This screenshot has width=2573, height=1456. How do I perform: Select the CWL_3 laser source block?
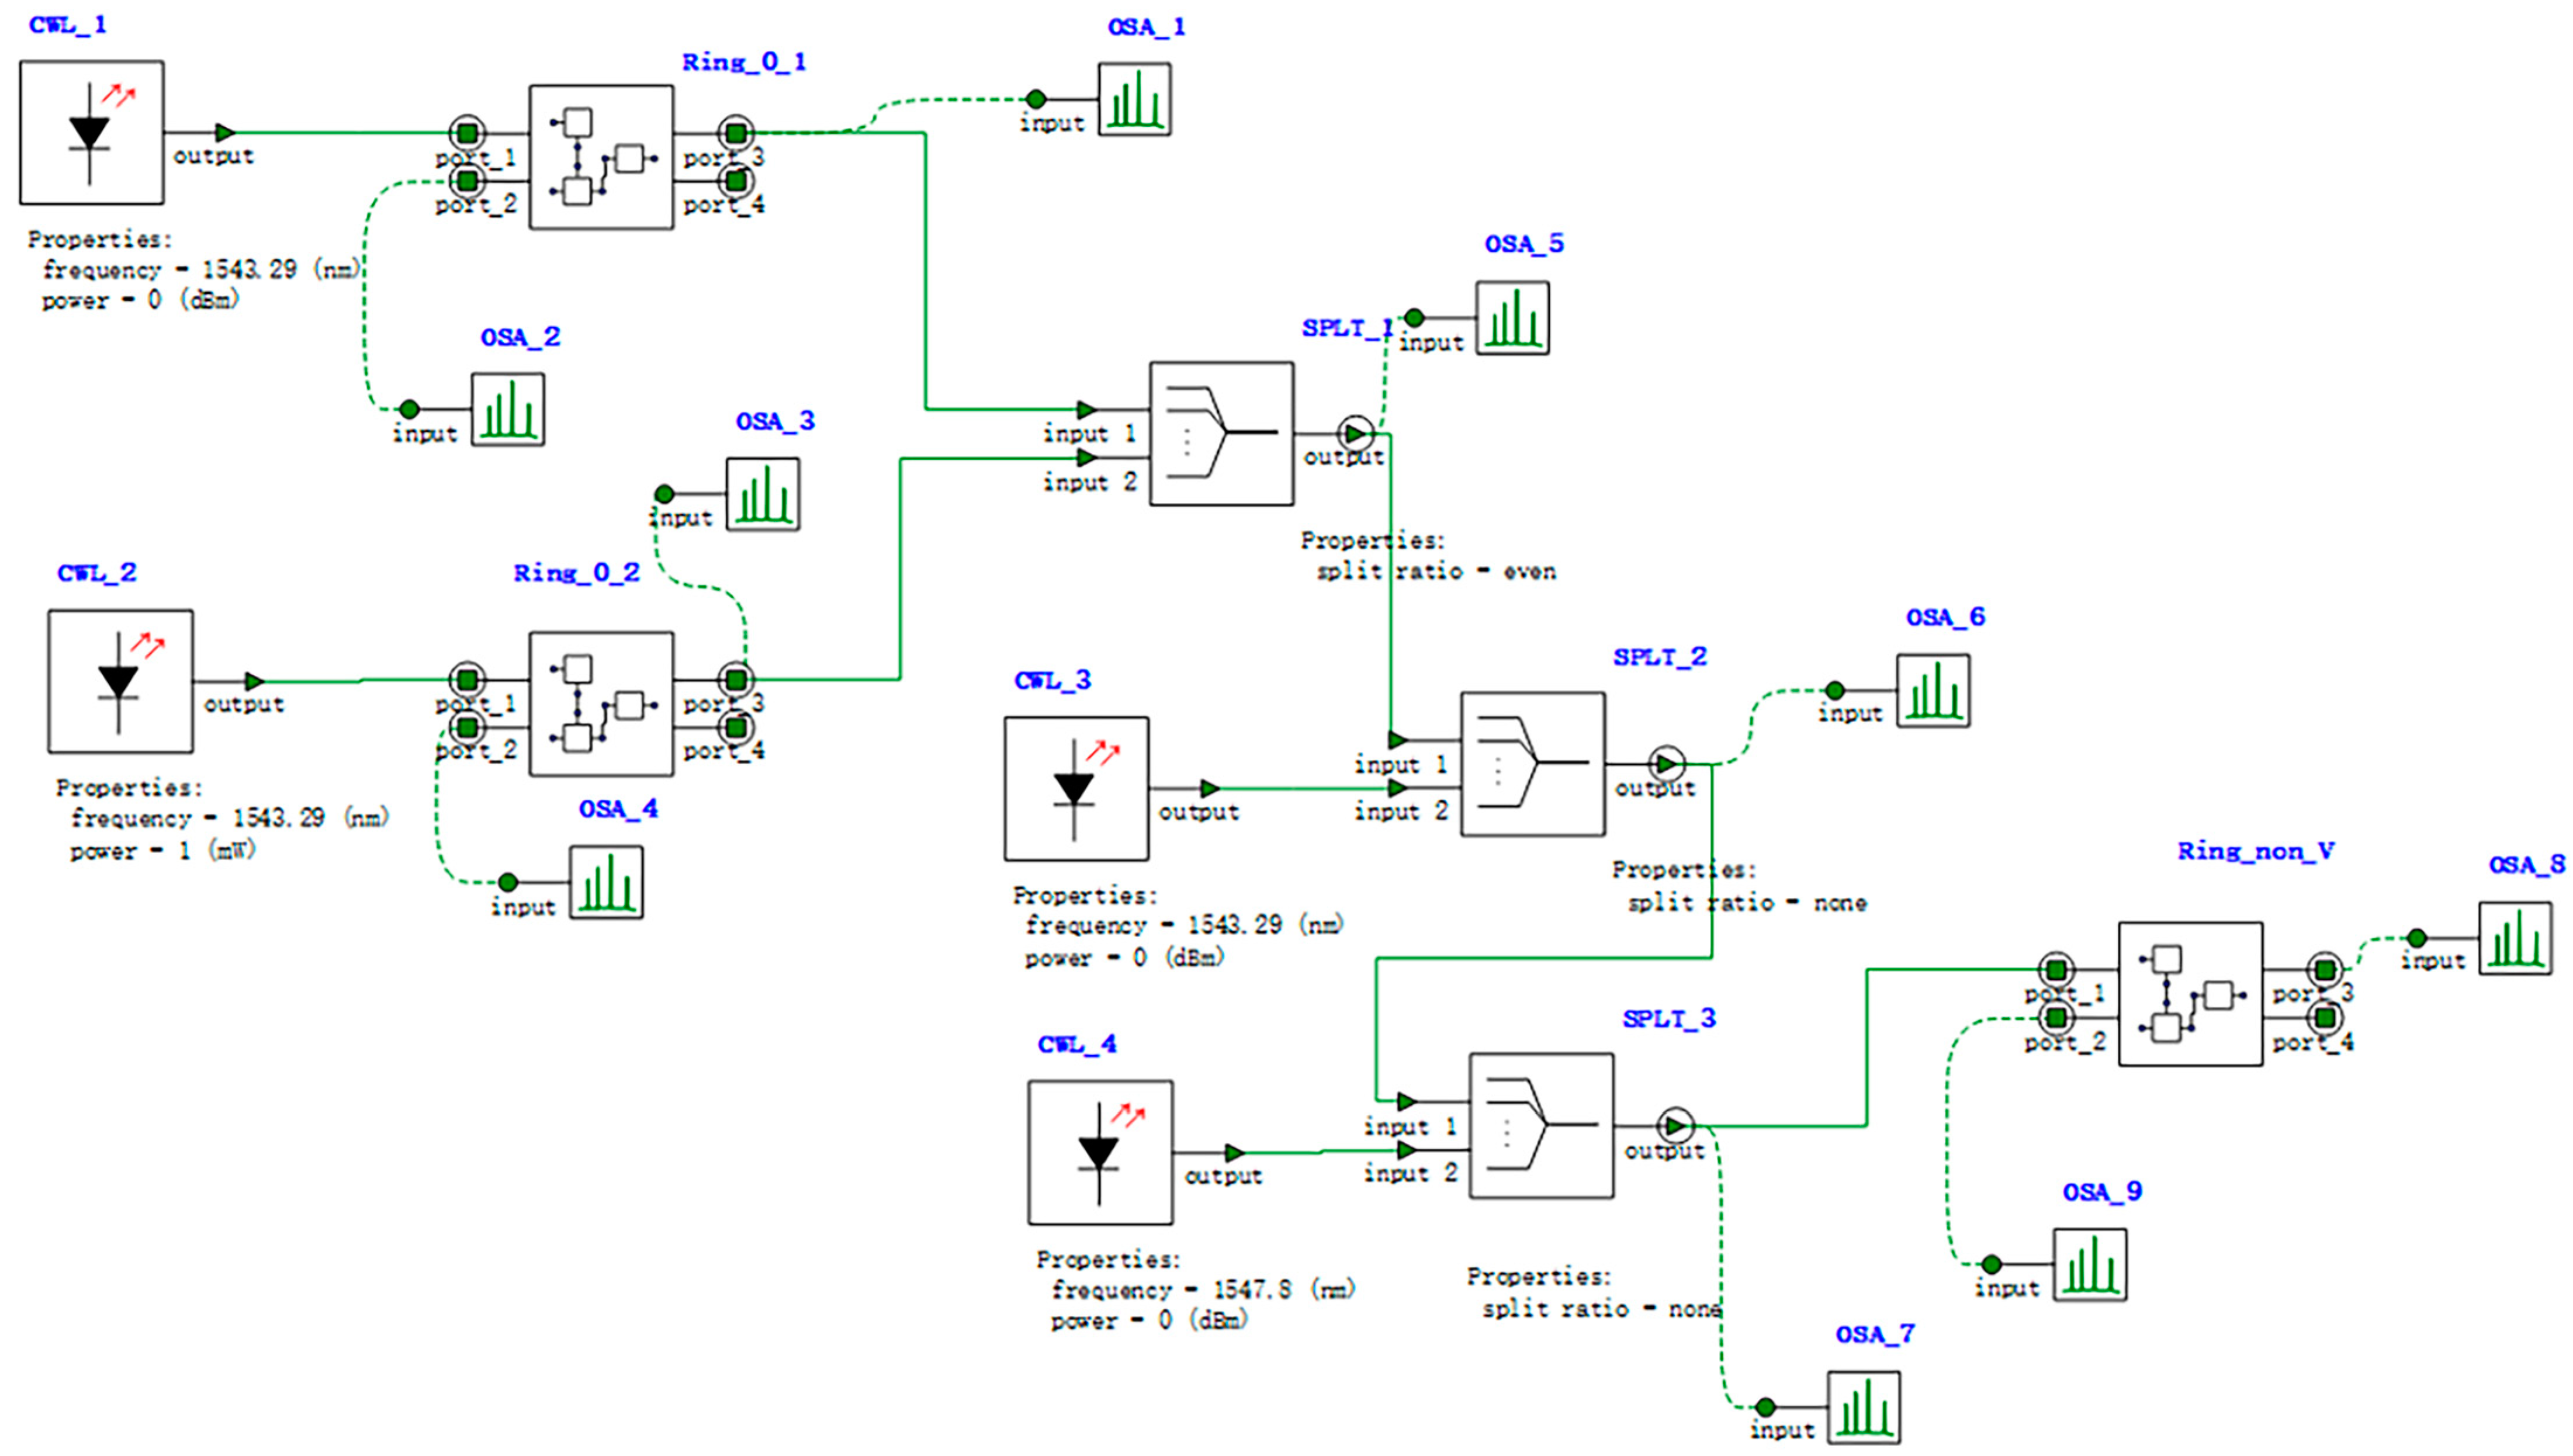click(x=1076, y=788)
